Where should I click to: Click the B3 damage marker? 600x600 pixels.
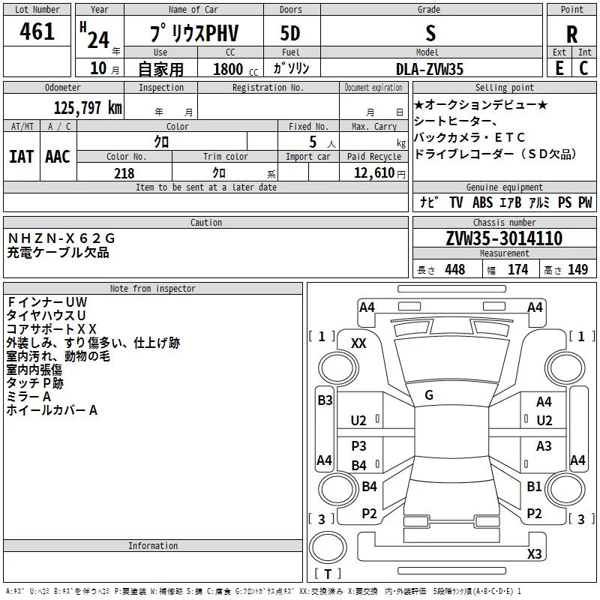pos(324,400)
